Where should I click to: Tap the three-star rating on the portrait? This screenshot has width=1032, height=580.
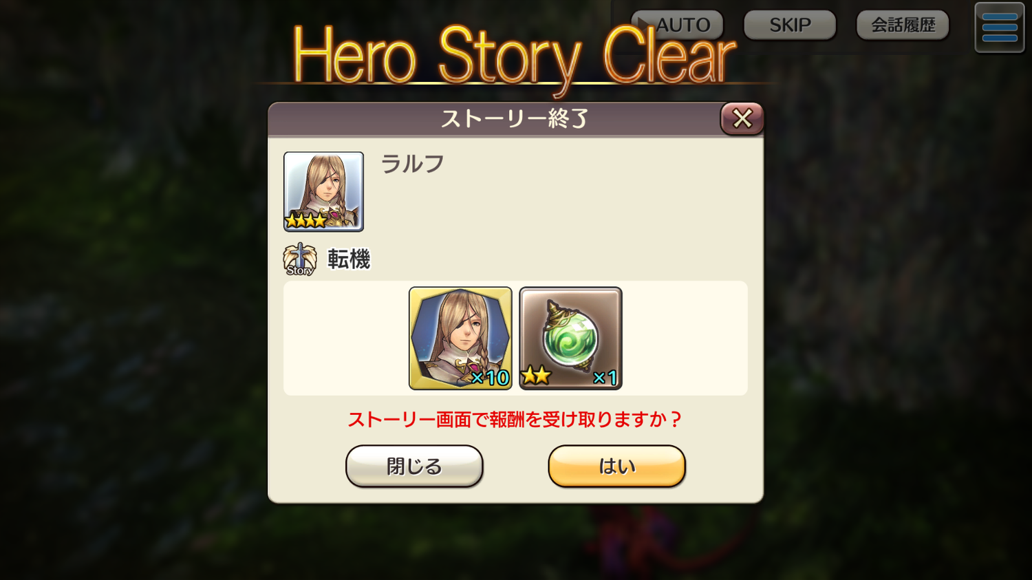[x=305, y=221]
